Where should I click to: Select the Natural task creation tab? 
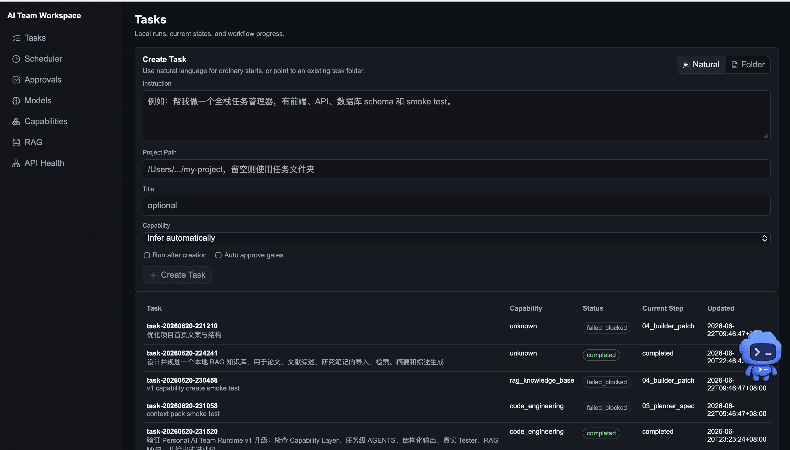(x=701, y=64)
